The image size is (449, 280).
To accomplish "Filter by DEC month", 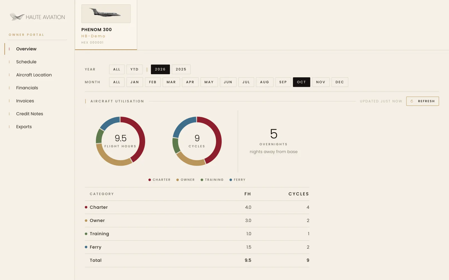I will point(340,82).
